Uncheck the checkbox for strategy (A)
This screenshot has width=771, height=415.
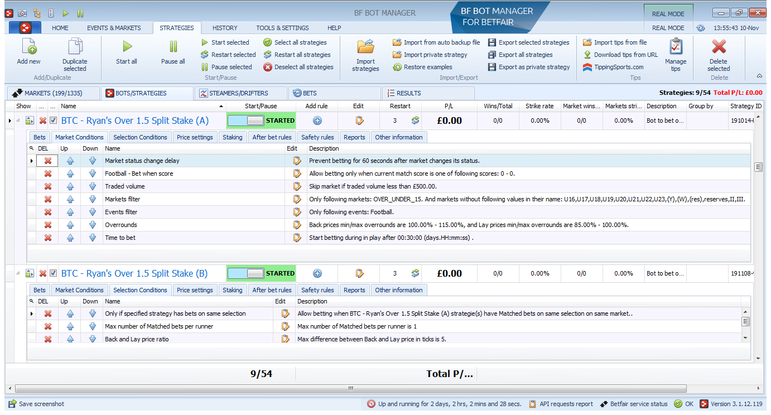[x=53, y=120]
